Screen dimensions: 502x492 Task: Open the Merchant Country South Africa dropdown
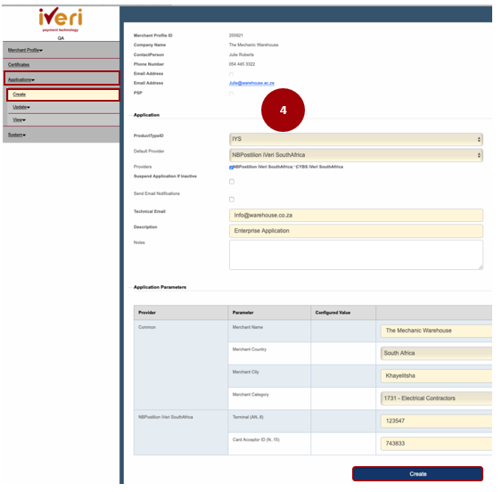436,353
